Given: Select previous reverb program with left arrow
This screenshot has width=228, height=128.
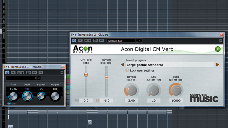Looking at the screenshot, I should tap(123, 65).
